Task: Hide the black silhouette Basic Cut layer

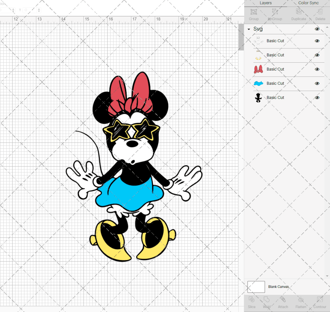Action: pyautogui.click(x=317, y=98)
